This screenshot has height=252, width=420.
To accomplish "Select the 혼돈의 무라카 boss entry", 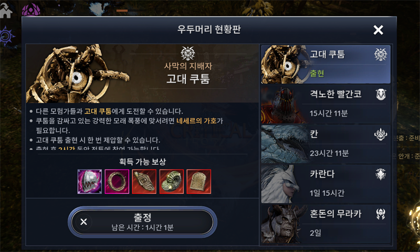I will [x=325, y=224].
